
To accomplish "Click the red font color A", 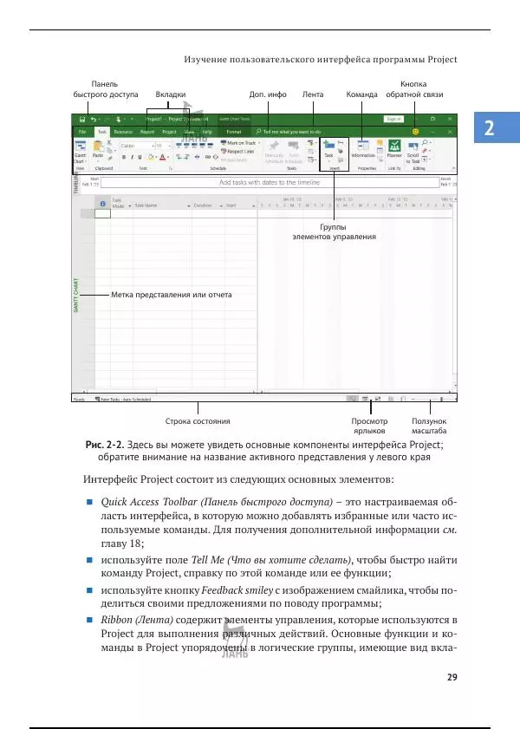I will pos(162,157).
